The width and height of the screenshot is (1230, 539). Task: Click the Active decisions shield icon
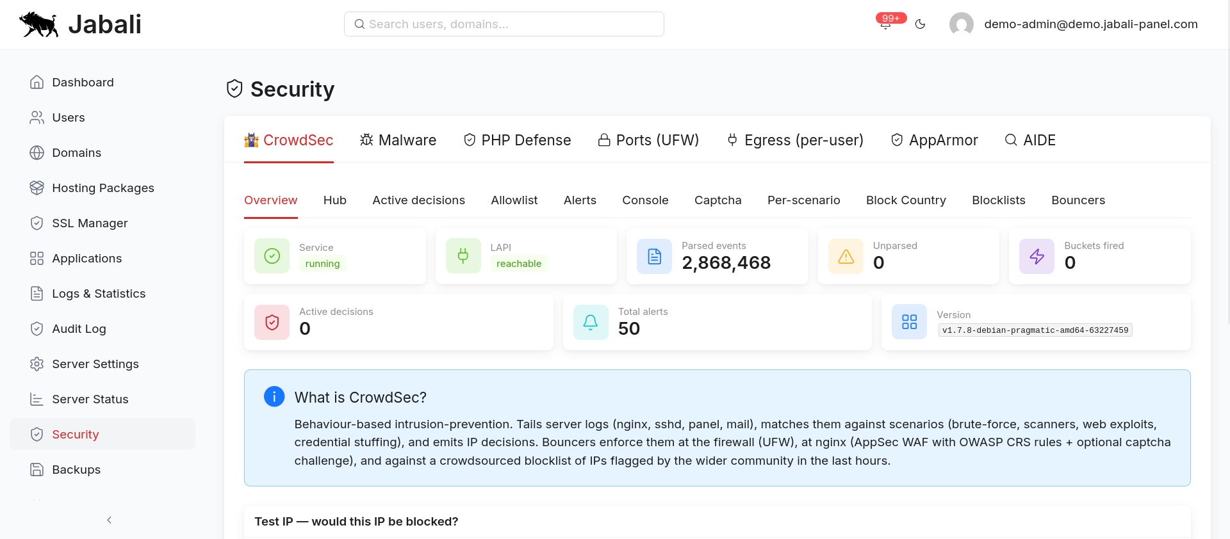point(272,322)
